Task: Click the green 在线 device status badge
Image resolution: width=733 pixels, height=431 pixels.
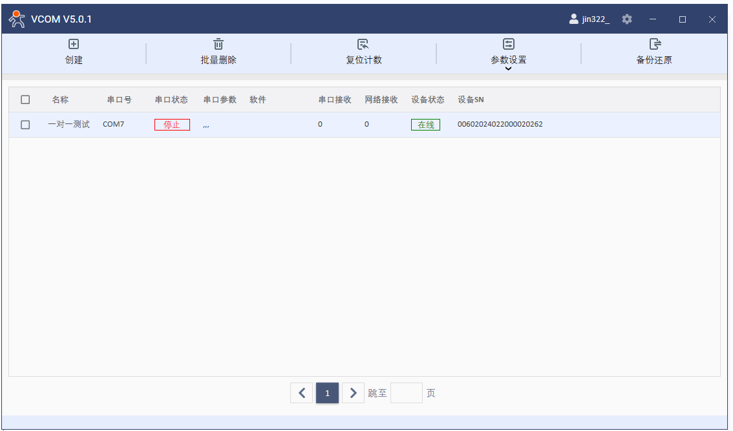Action: 425,125
